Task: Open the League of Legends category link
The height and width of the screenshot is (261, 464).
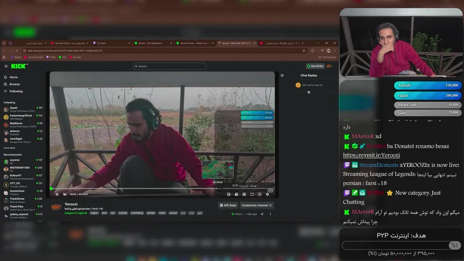Action: pos(76,213)
